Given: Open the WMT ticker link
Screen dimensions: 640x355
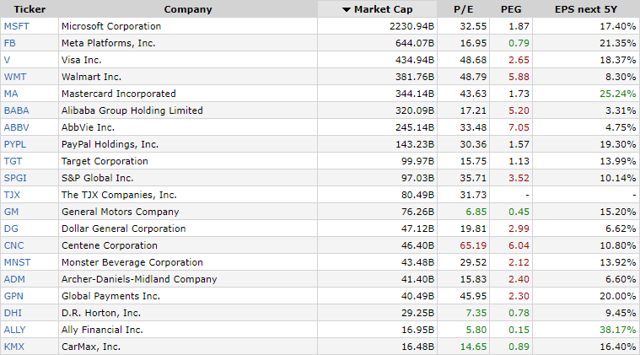Looking at the screenshot, I should [x=15, y=77].
